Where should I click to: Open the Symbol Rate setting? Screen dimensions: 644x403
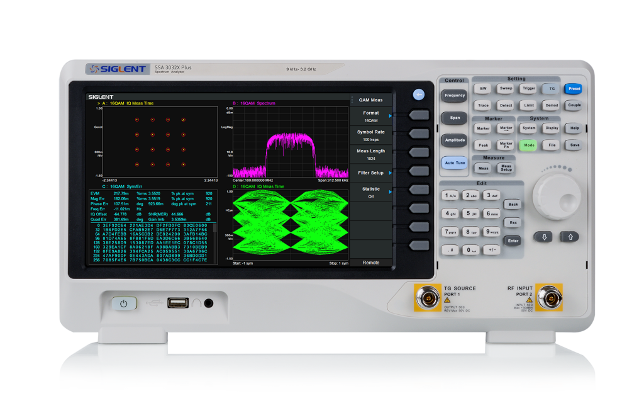(370, 135)
